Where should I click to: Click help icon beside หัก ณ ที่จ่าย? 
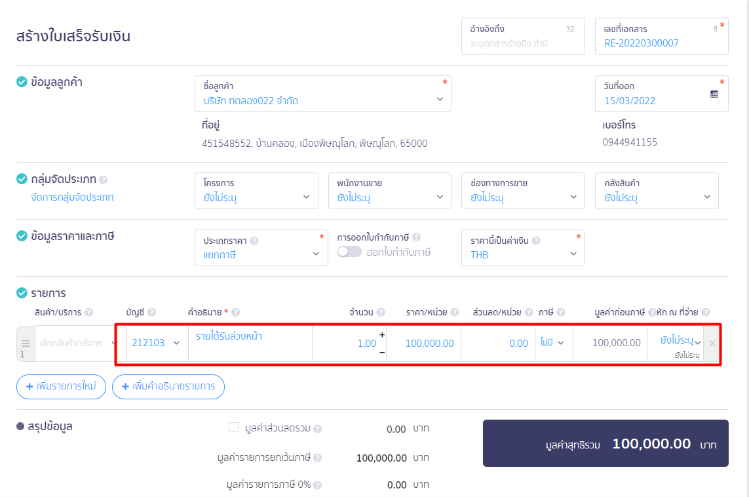click(x=706, y=313)
